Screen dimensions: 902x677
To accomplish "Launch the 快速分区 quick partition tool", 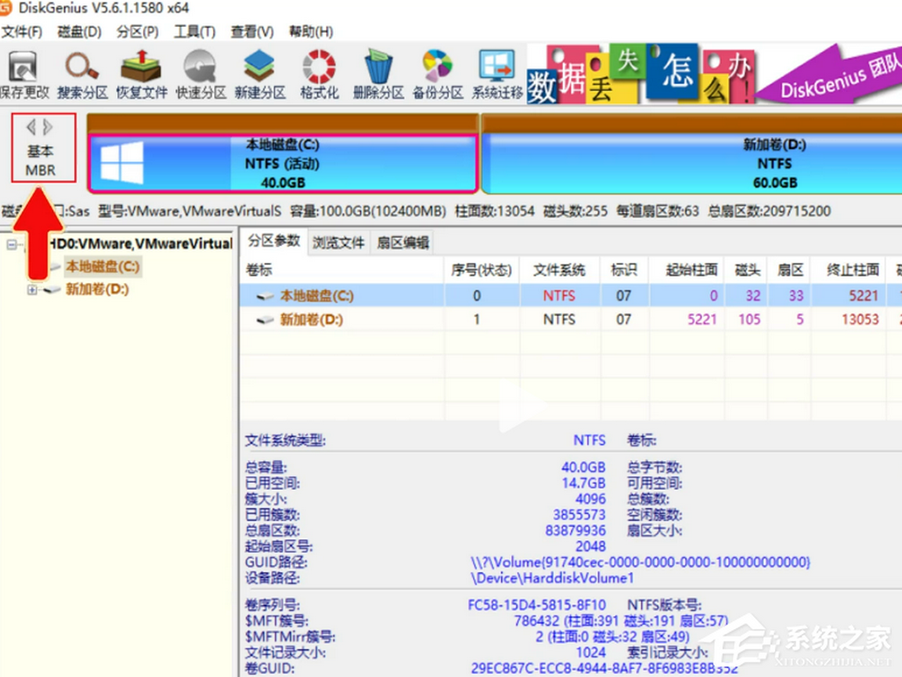I will click(200, 74).
